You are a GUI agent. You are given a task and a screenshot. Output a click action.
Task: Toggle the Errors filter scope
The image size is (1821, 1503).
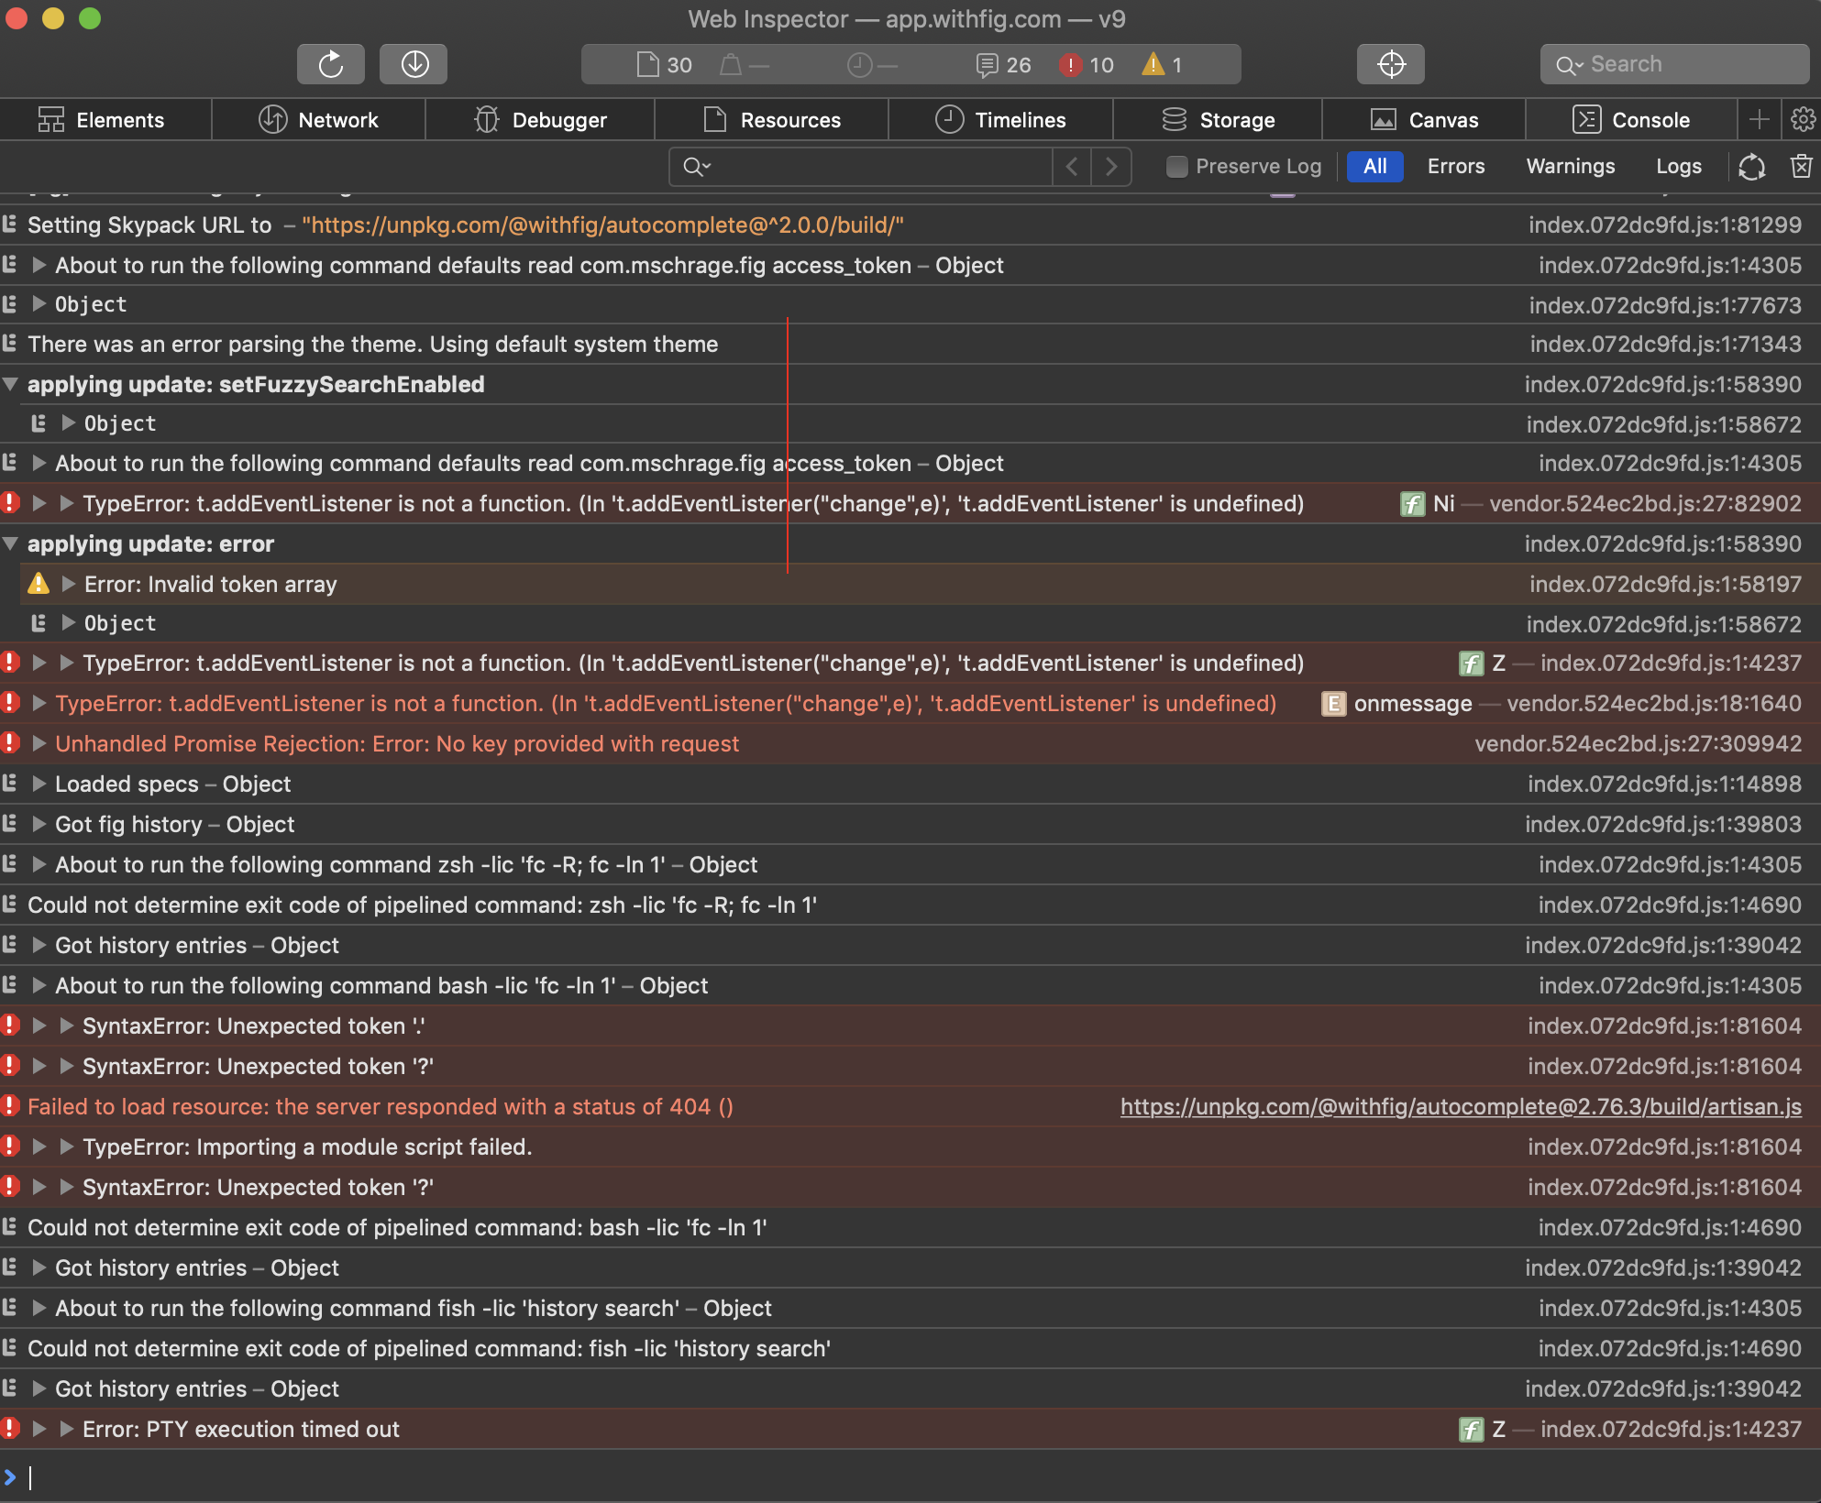[1456, 166]
